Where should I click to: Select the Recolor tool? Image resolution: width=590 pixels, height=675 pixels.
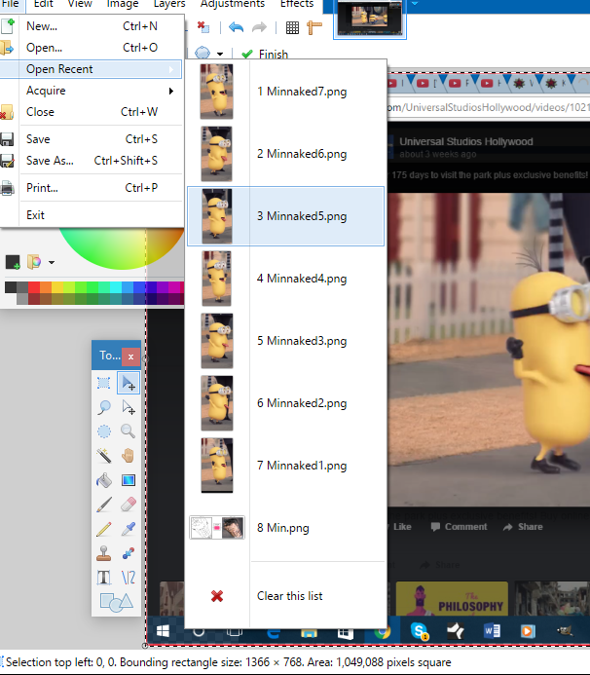(x=129, y=553)
